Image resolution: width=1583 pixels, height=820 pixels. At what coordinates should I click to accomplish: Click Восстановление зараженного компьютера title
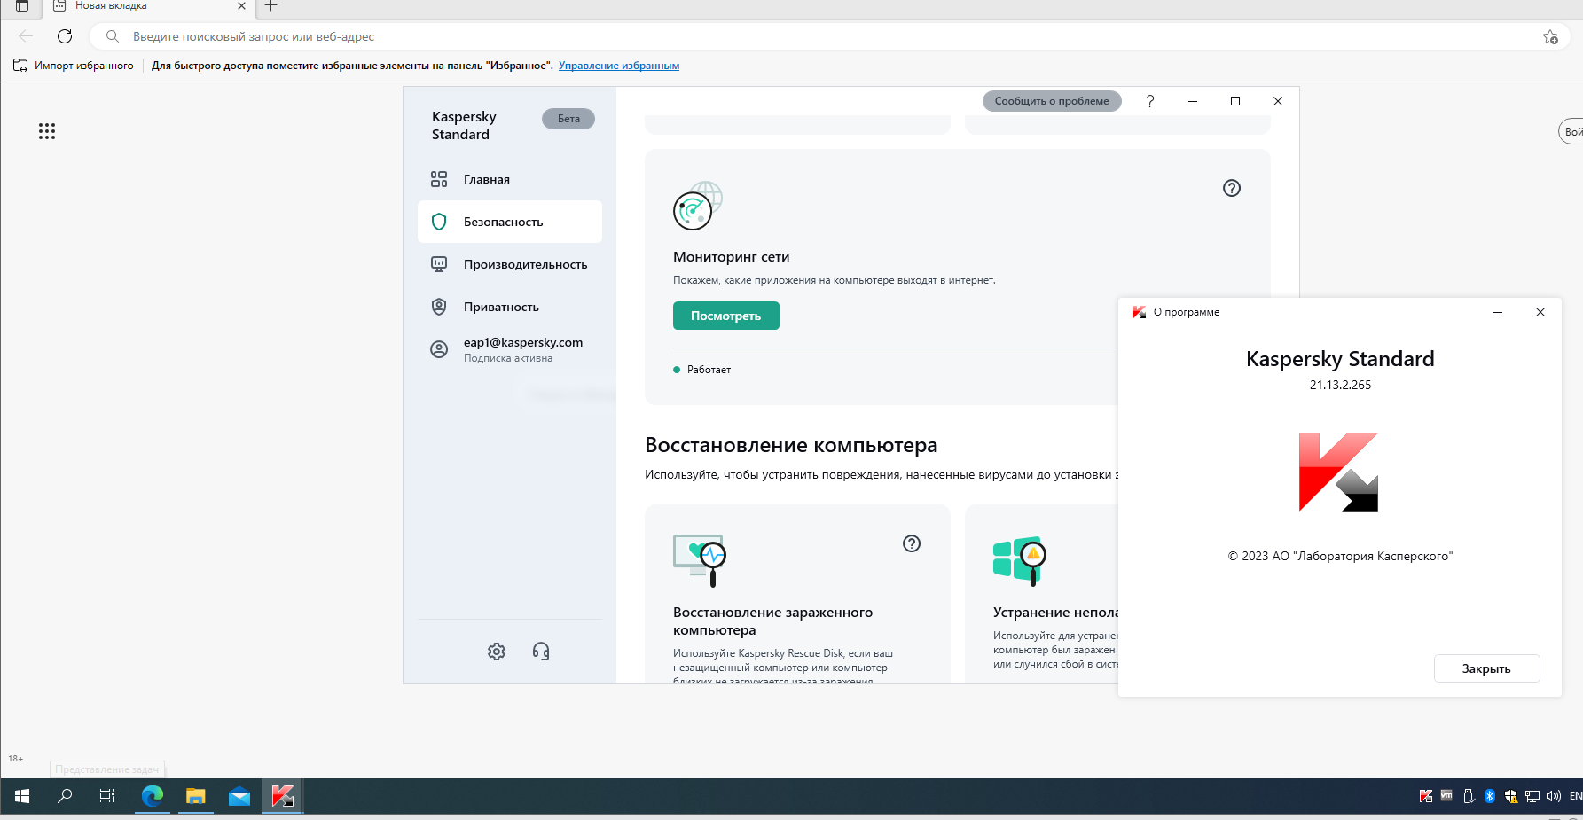point(772,621)
